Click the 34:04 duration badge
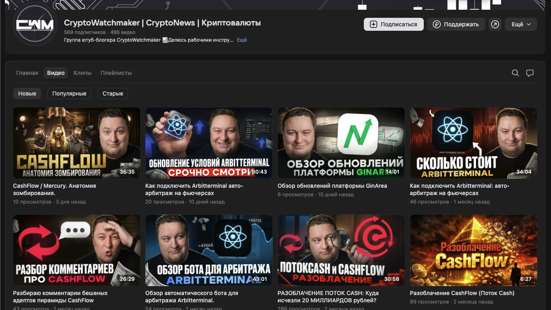Screen dimensions: 551x310 (524, 172)
